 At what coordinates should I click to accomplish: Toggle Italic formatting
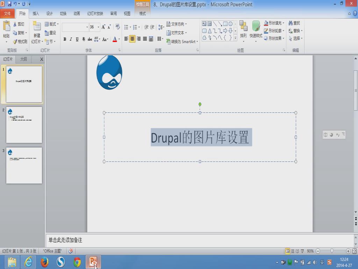[71, 39]
